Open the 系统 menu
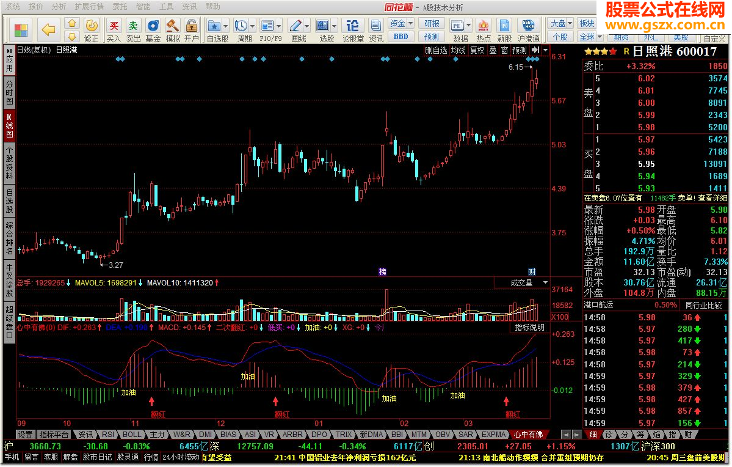The image size is (732, 467). [x=13, y=7]
